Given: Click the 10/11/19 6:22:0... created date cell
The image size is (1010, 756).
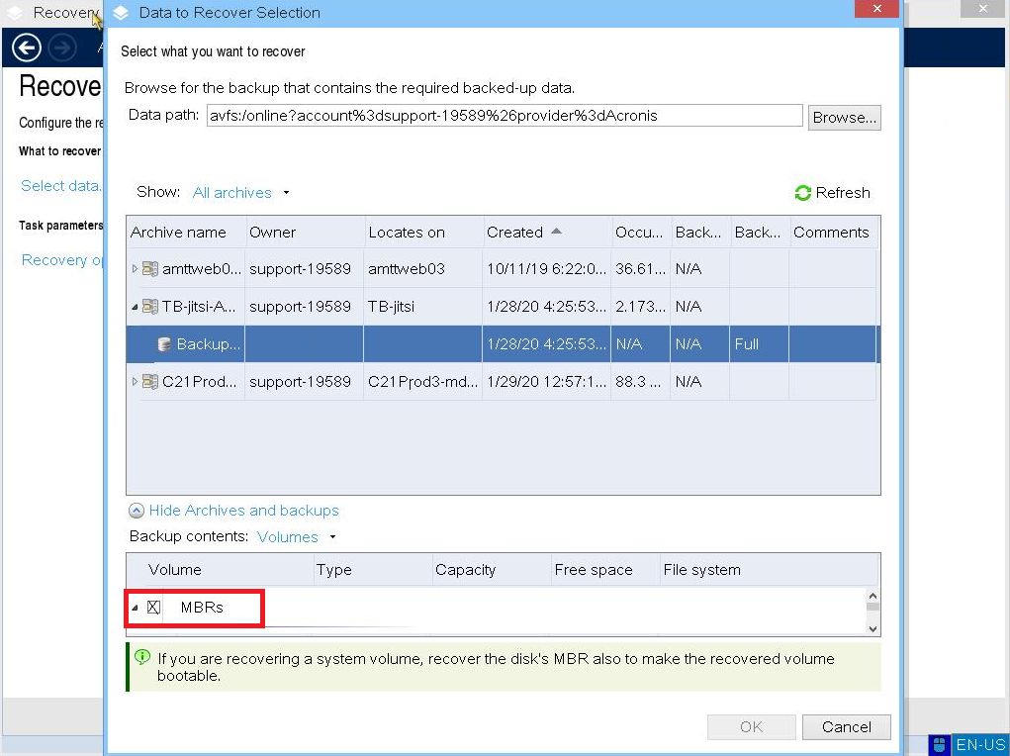Looking at the screenshot, I should click(546, 269).
